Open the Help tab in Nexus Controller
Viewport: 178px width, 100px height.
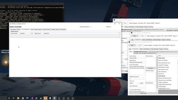[57, 29]
